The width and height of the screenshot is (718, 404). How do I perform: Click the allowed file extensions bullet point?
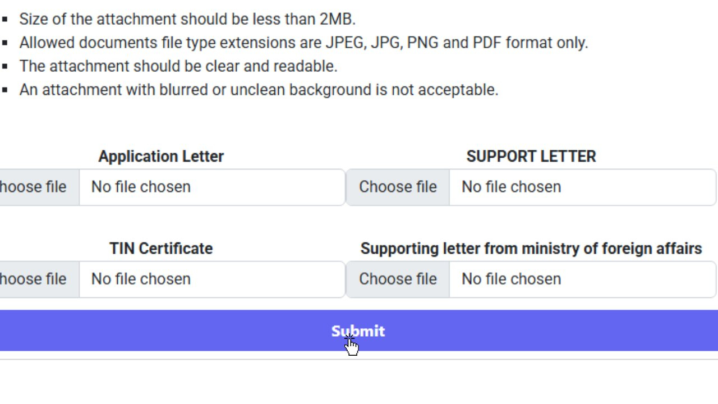(303, 42)
